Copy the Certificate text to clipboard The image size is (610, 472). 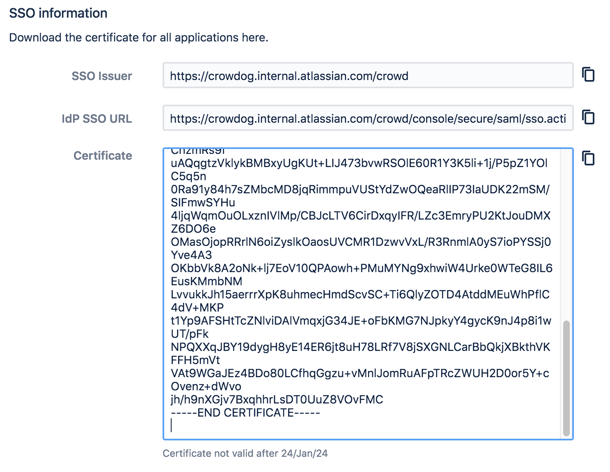(588, 158)
